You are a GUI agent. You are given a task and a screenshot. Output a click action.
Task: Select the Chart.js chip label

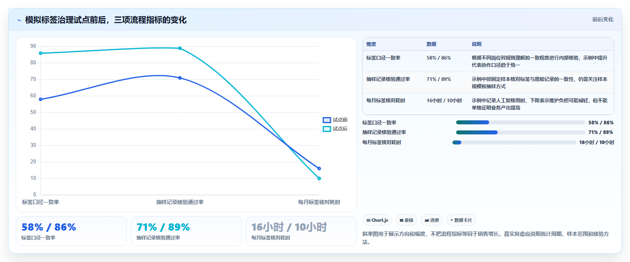pos(380,220)
